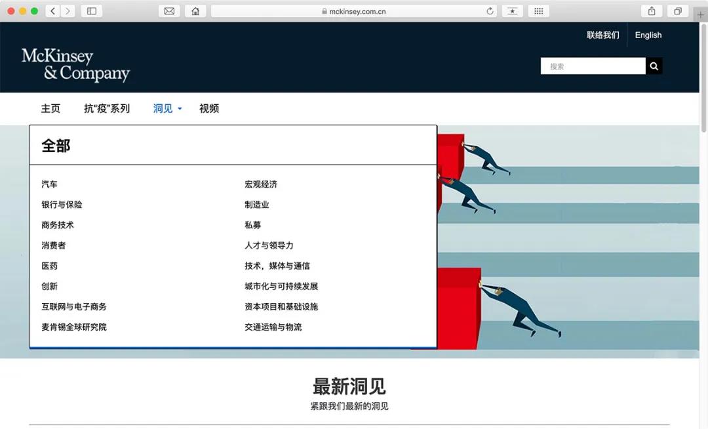
Task: Click the Home icon in the browser toolbar
Action: click(x=195, y=10)
